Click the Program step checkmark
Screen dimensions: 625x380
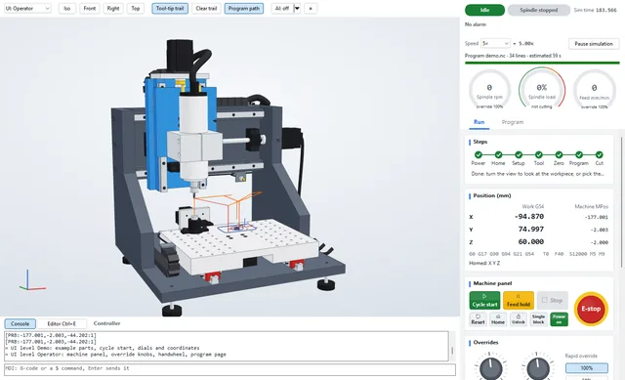[579, 154]
